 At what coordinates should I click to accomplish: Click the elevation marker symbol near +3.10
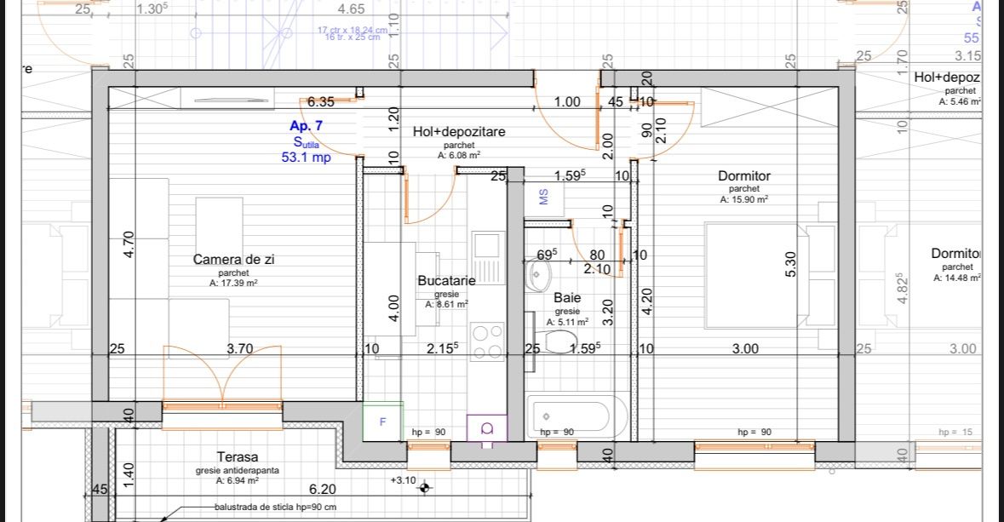424,489
